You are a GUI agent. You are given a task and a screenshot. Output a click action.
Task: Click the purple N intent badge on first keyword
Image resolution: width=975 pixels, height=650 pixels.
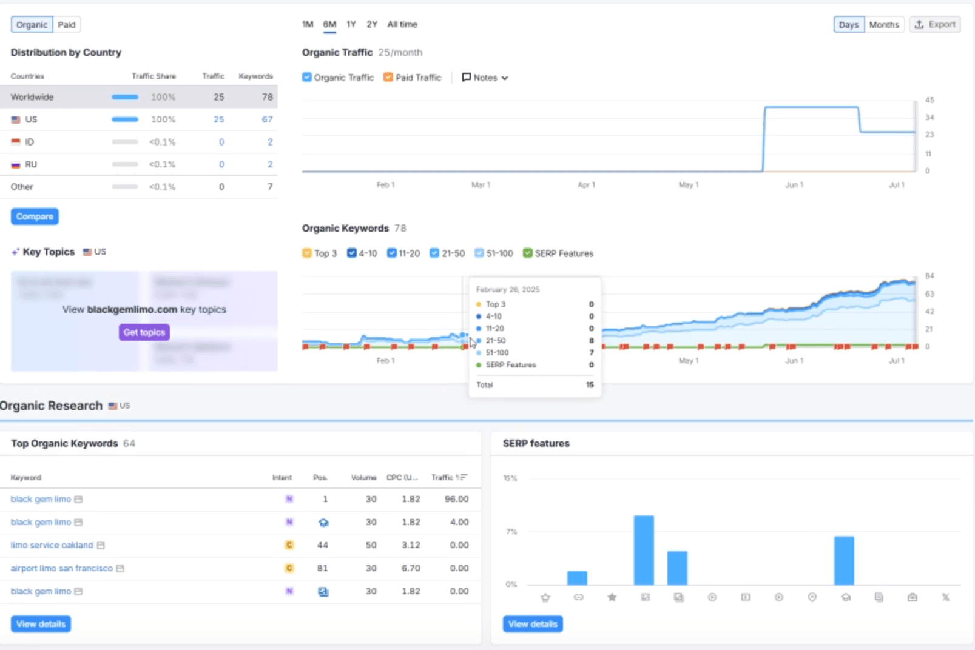(x=289, y=499)
